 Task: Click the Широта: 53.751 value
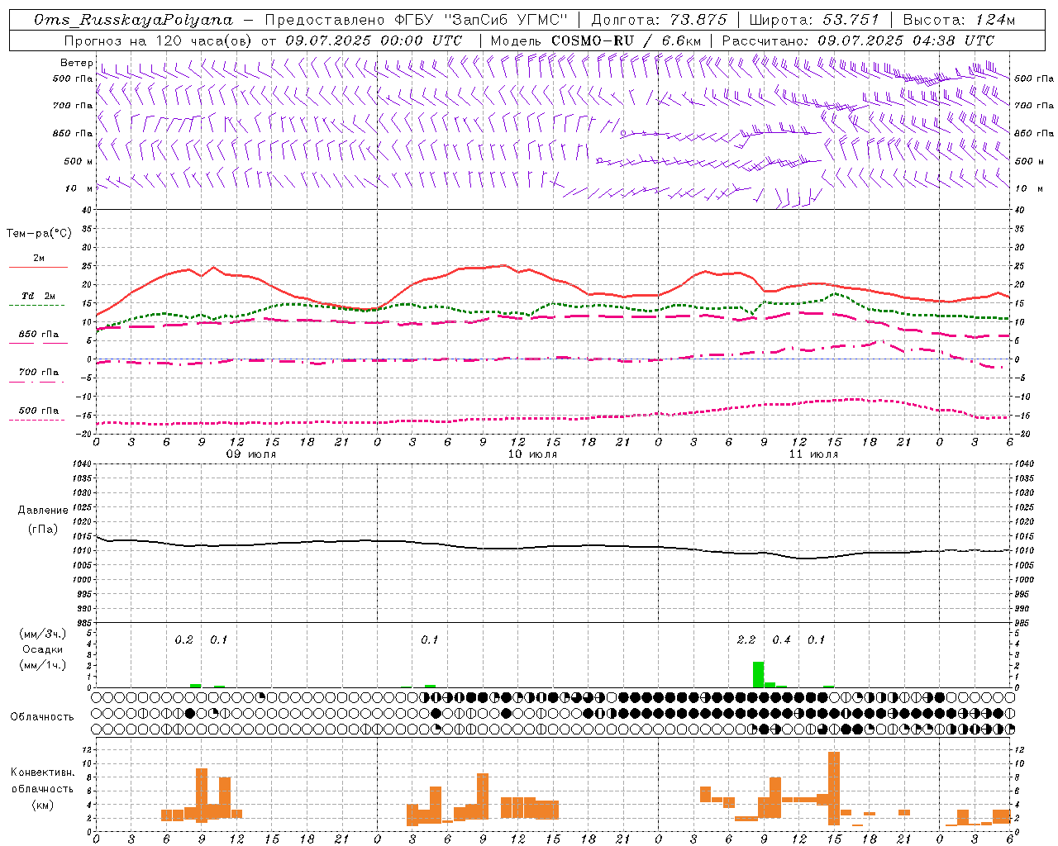pos(813,20)
